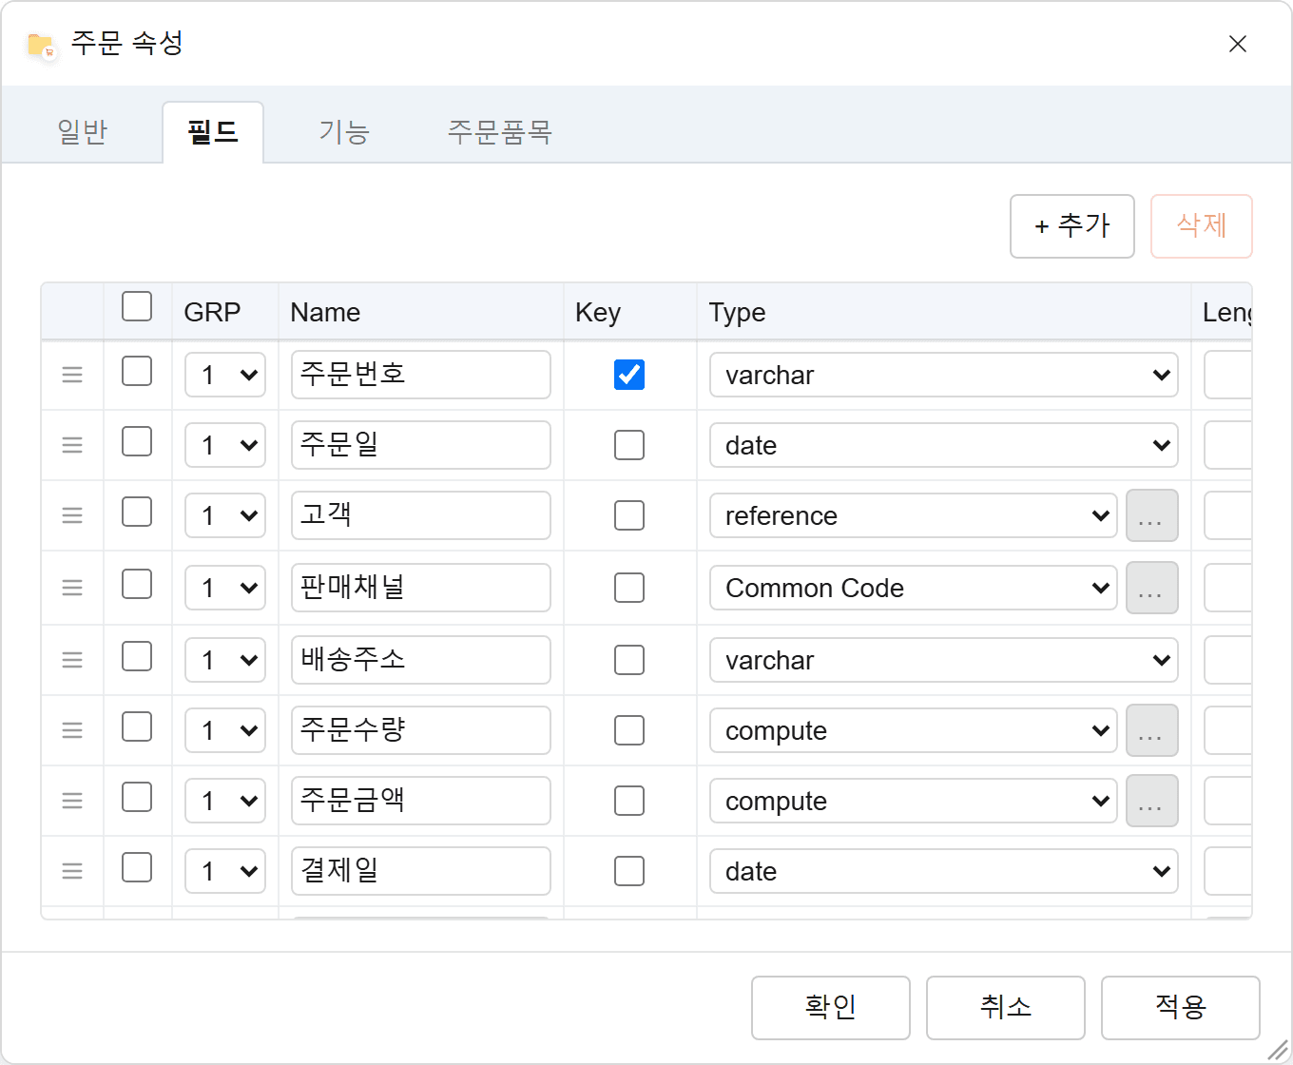Switch to the 주문품목 tab
The width and height of the screenshot is (1293, 1065).
500,132
